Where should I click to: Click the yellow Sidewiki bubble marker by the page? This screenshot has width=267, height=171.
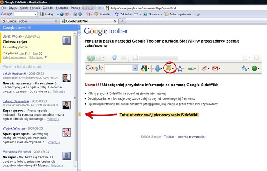79,114
